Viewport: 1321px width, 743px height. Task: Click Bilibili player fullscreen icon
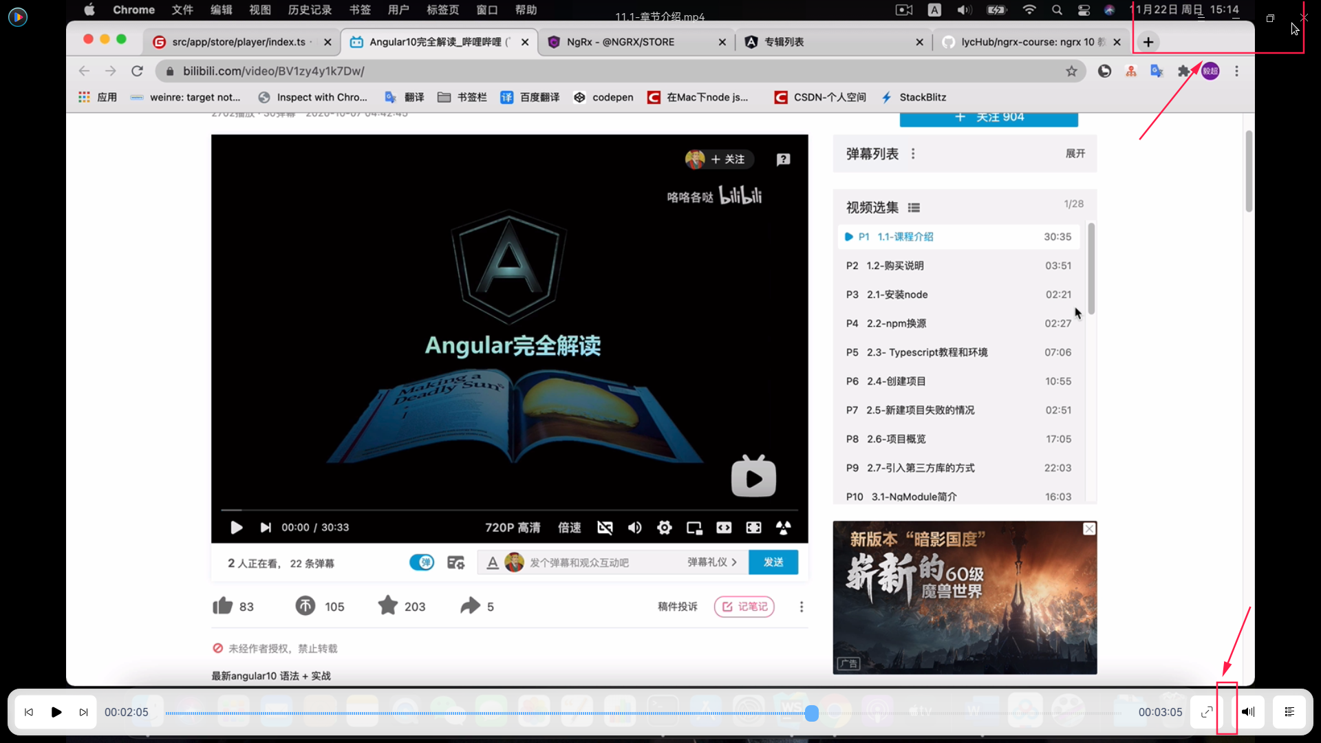[x=753, y=528]
